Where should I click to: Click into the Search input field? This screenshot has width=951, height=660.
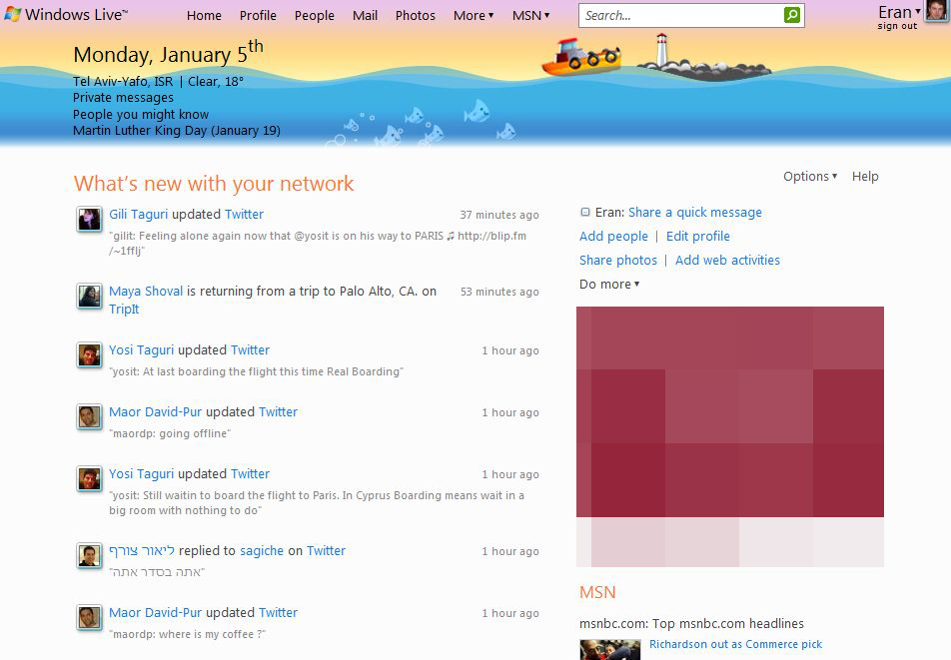tap(681, 15)
